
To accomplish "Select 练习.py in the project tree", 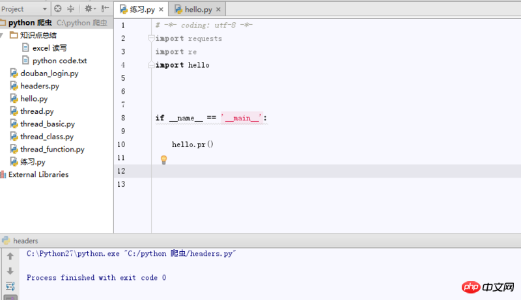I will [x=33, y=162].
